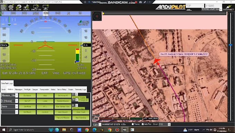
Task: Click the radar icon on the map corner
Action: point(97,16)
